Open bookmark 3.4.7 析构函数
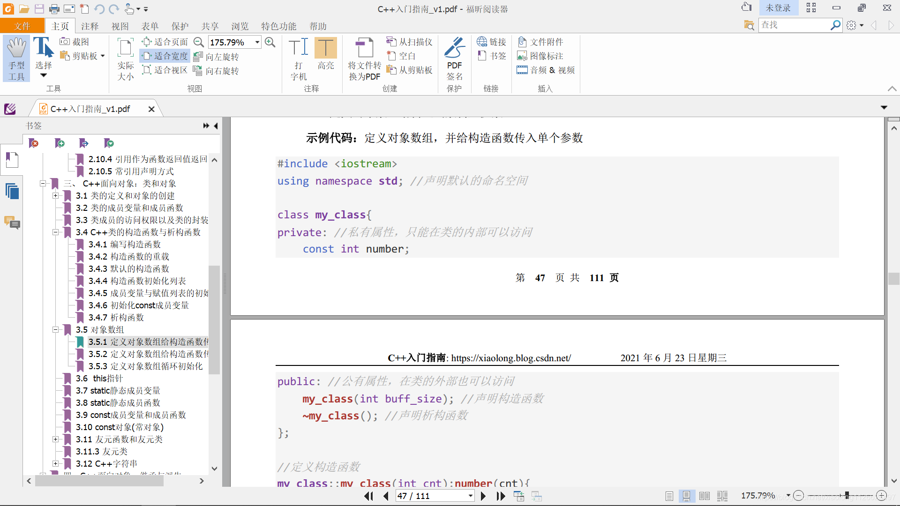 pos(127,318)
